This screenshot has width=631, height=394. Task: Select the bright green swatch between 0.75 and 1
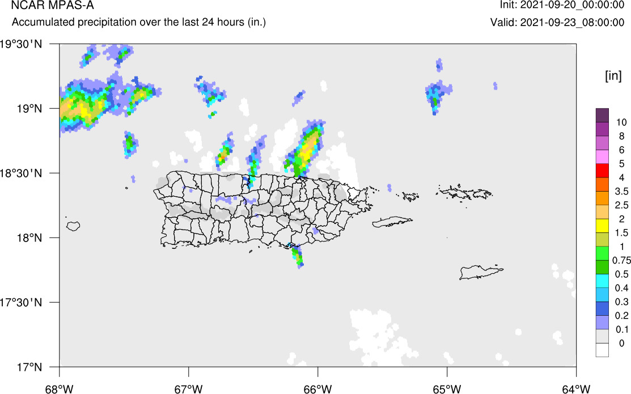(603, 253)
